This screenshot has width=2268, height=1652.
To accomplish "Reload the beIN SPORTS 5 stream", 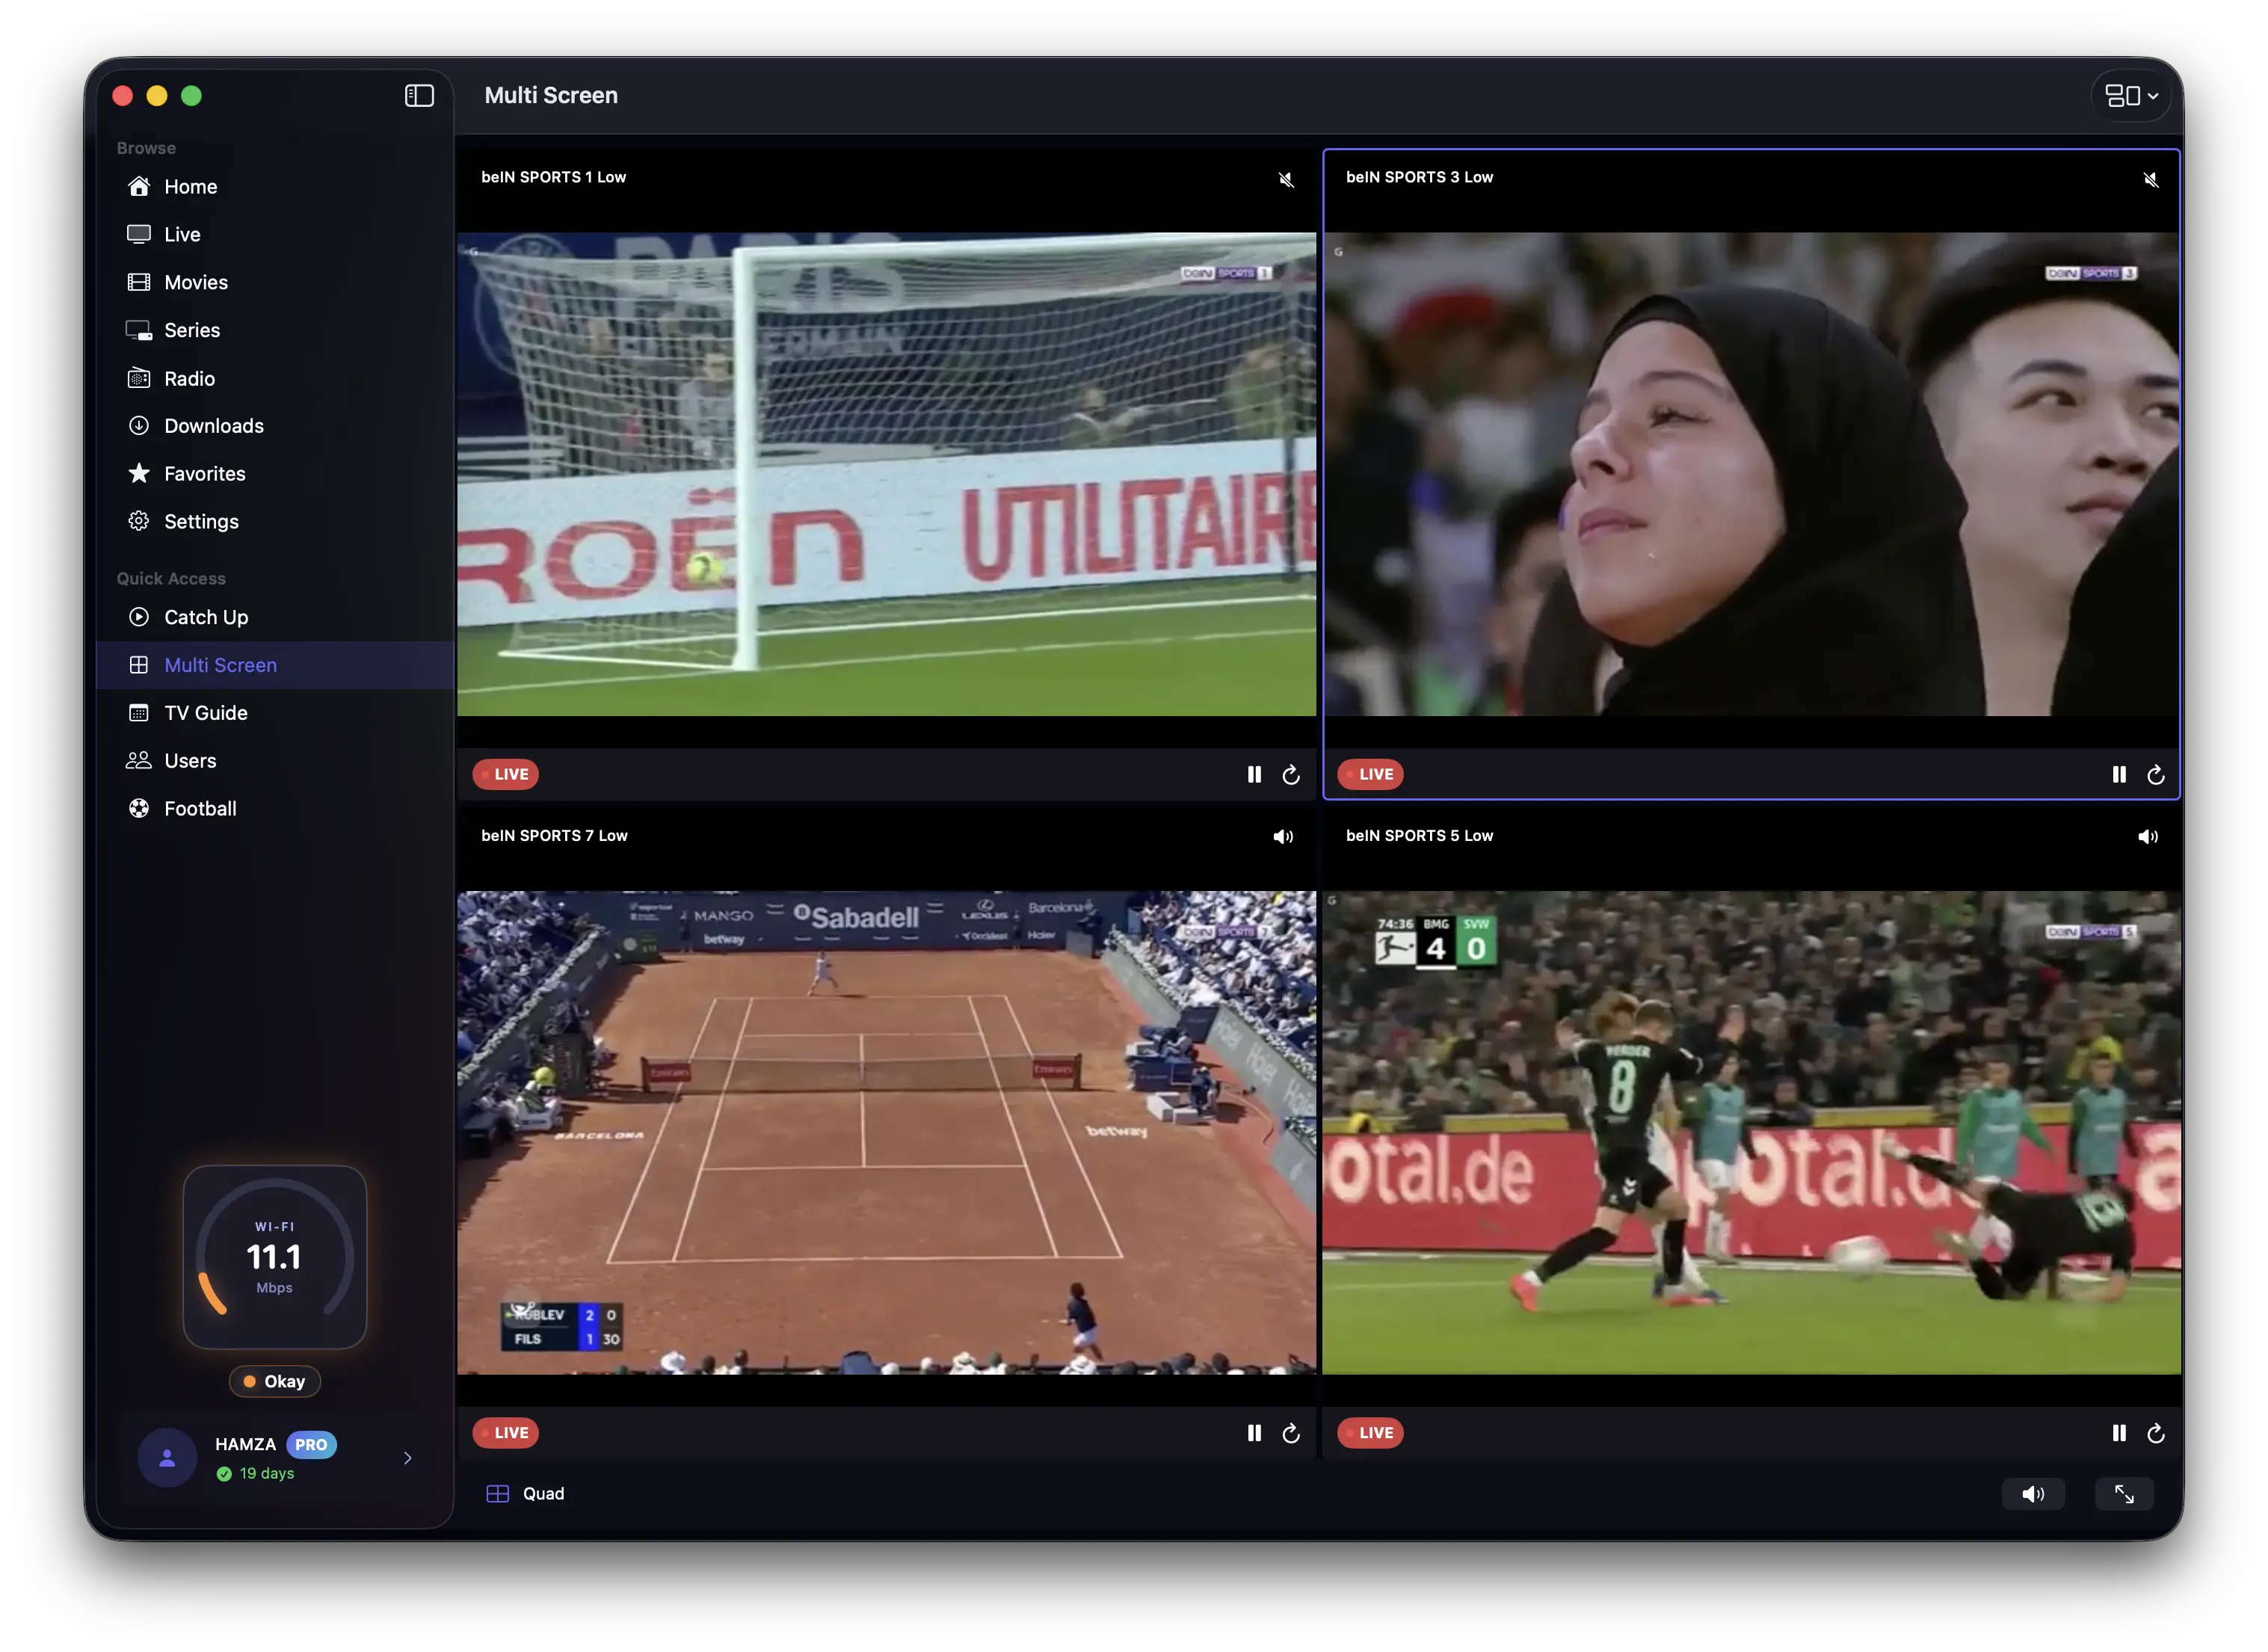I will pyautogui.click(x=2156, y=1433).
